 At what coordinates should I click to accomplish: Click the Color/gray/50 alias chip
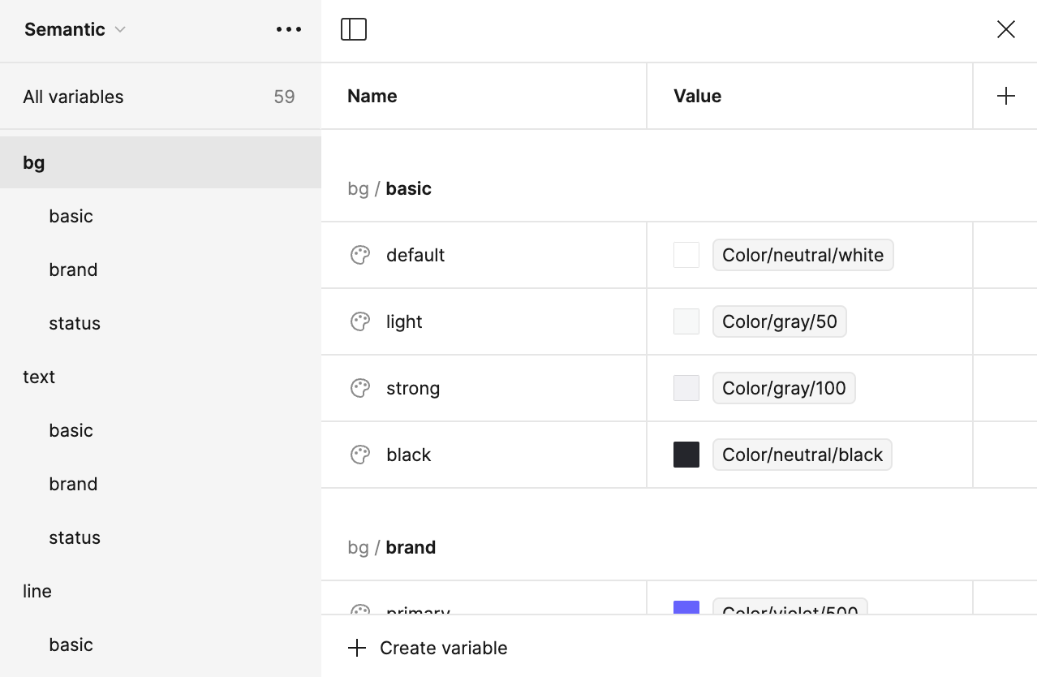click(779, 321)
